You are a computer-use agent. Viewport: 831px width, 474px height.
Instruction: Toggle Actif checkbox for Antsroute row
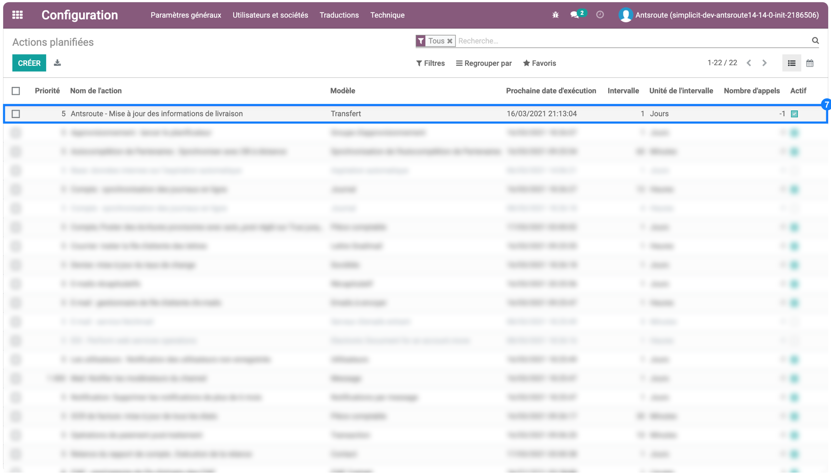pyautogui.click(x=794, y=113)
